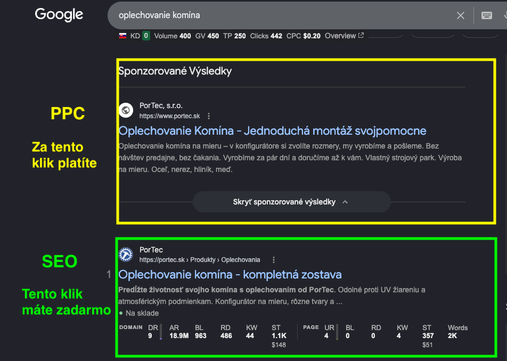Click the page traffic value $51
This screenshot has height=361, width=507.
pyautogui.click(x=427, y=345)
